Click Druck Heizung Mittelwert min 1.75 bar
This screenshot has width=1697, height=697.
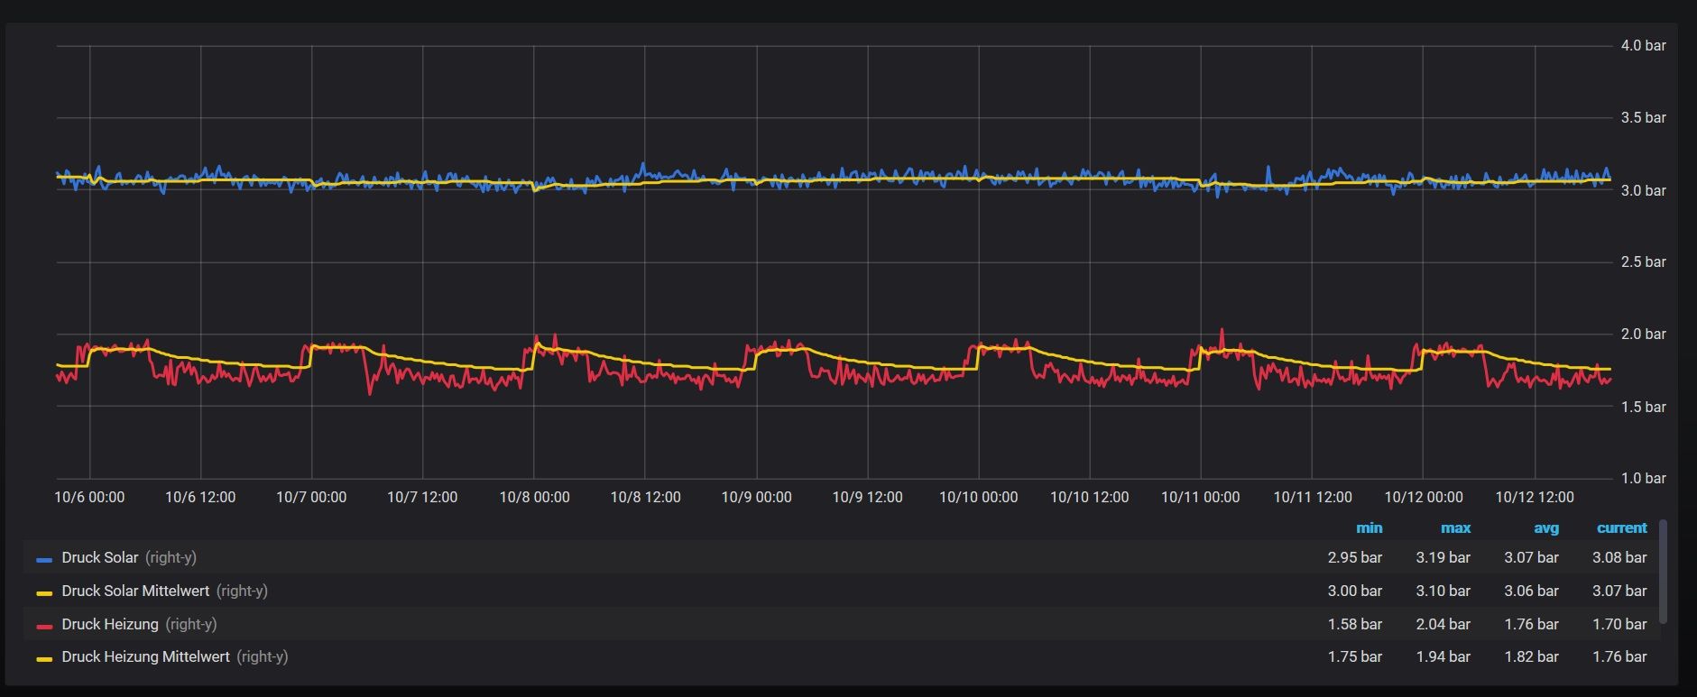point(1354,656)
